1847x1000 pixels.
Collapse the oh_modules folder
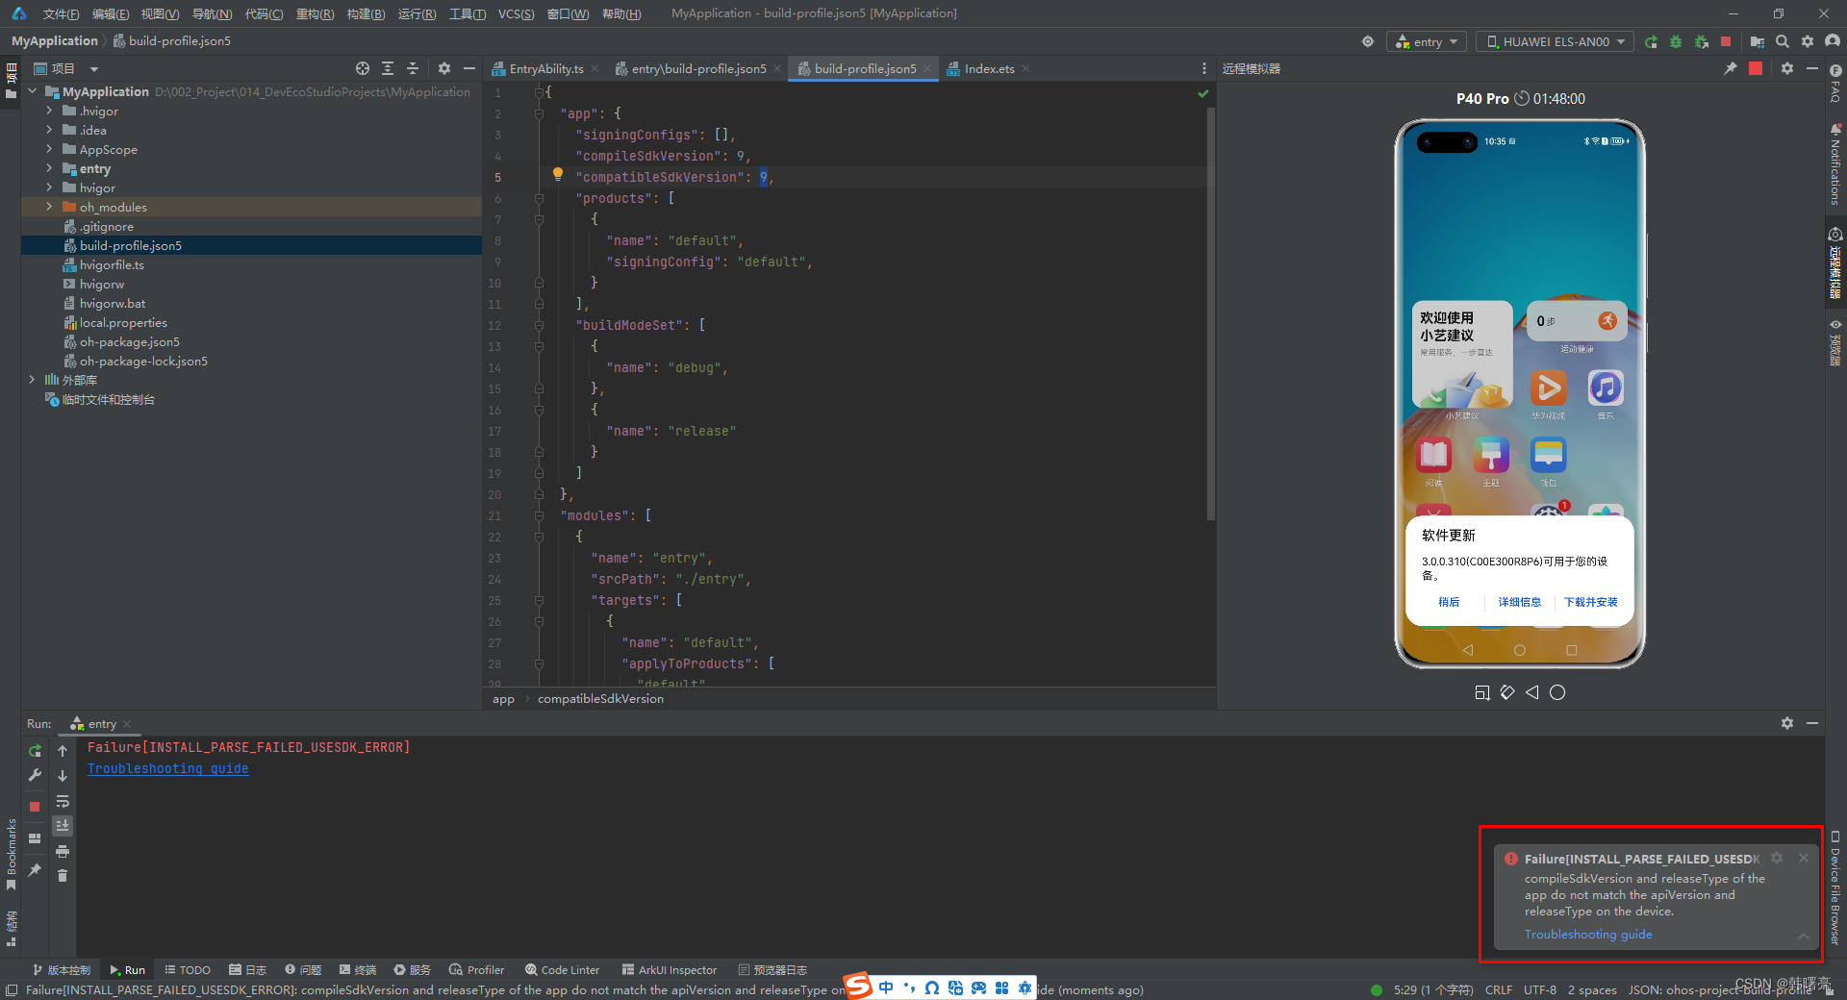click(x=47, y=207)
